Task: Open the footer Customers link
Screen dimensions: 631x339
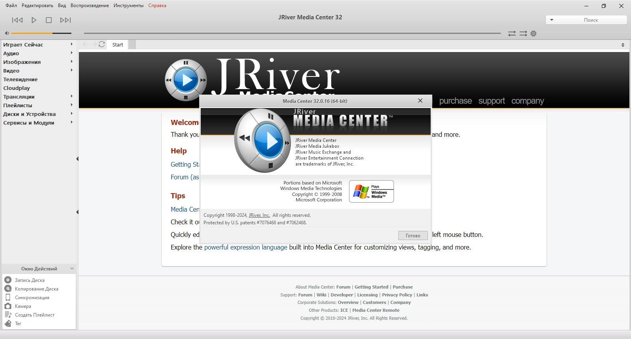Action: tap(375, 302)
